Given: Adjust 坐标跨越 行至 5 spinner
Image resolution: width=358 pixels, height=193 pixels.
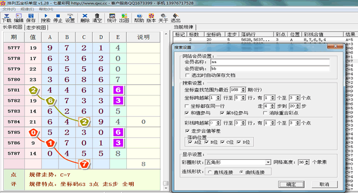Looking at the screenshot, I should tap(244, 98).
